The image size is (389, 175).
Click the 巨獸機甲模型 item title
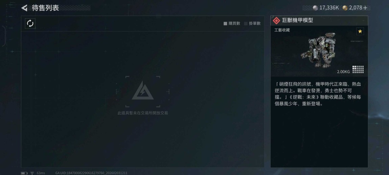[297, 20]
